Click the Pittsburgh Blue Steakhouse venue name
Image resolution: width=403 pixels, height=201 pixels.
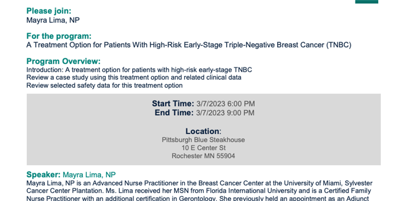click(x=204, y=140)
